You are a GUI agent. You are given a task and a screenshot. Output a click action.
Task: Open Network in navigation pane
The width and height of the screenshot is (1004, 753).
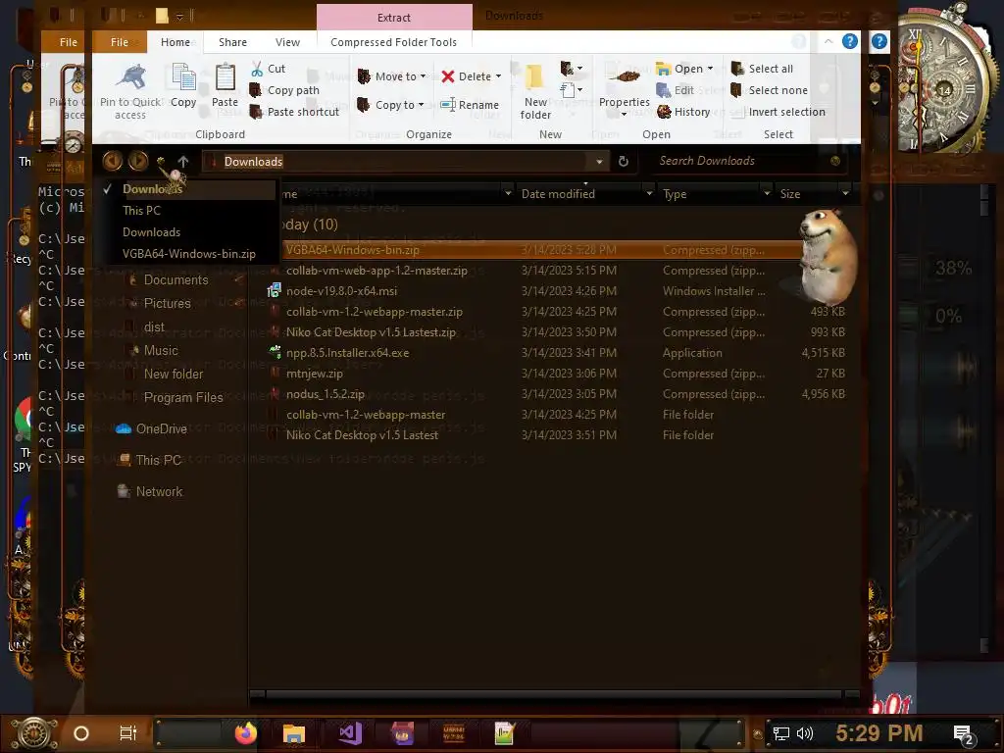tap(159, 492)
